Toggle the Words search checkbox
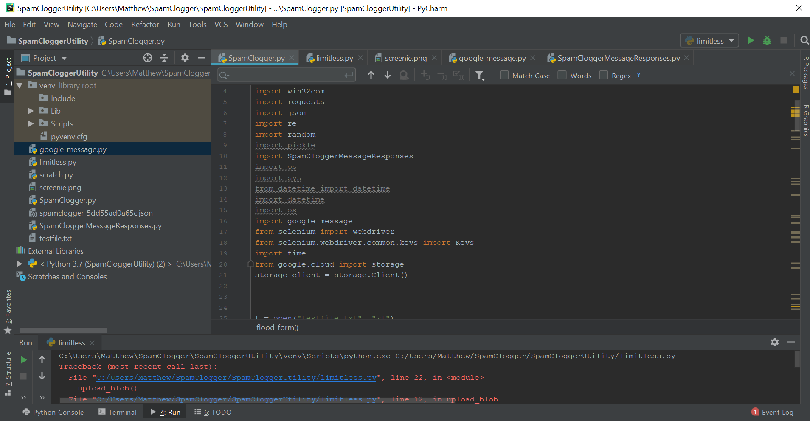The height and width of the screenshot is (421, 810). click(562, 76)
